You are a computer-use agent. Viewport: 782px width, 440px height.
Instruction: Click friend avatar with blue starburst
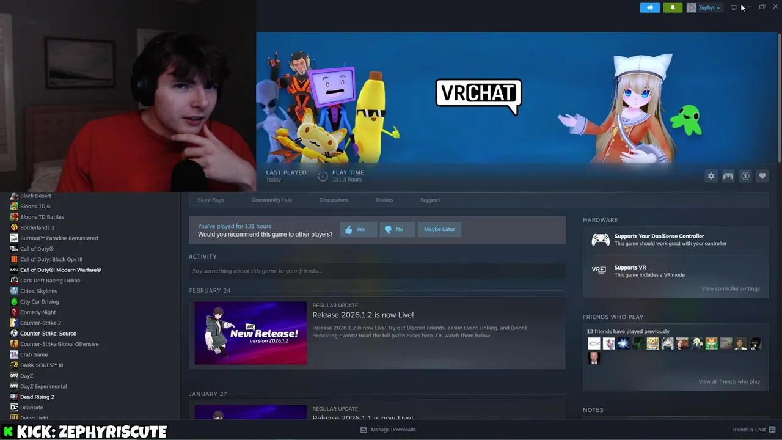tap(623, 343)
